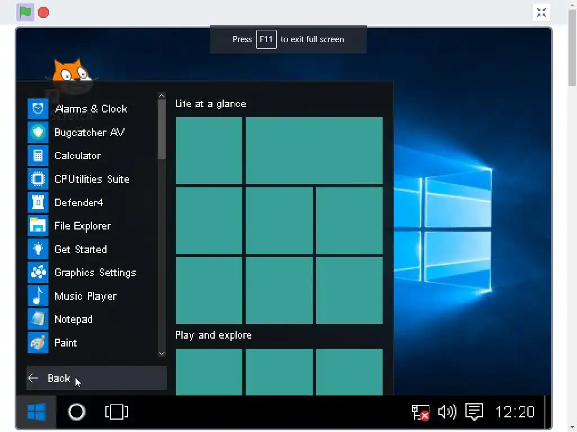Click the green flag to start
Image resolution: width=577 pixels, height=432 pixels.
tap(25, 12)
